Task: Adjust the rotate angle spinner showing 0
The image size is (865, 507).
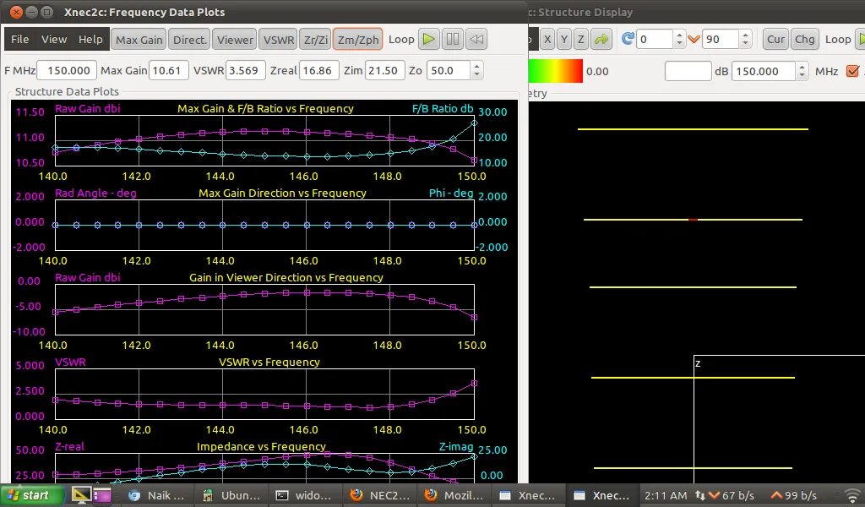Action: pos(680,39)
